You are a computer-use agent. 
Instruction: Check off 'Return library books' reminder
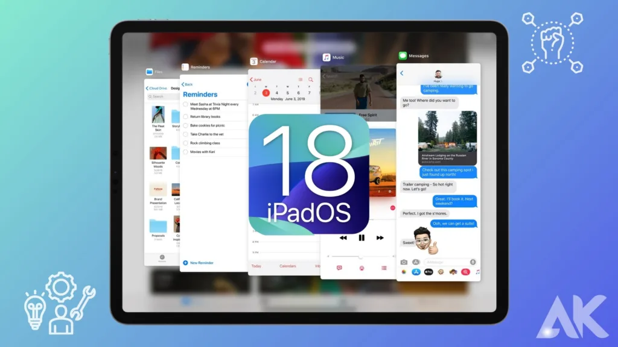[186, 117]
